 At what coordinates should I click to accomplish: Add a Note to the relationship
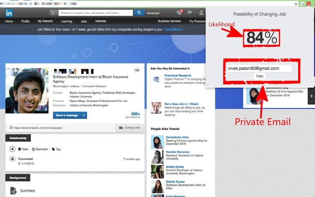pos(23,149)
